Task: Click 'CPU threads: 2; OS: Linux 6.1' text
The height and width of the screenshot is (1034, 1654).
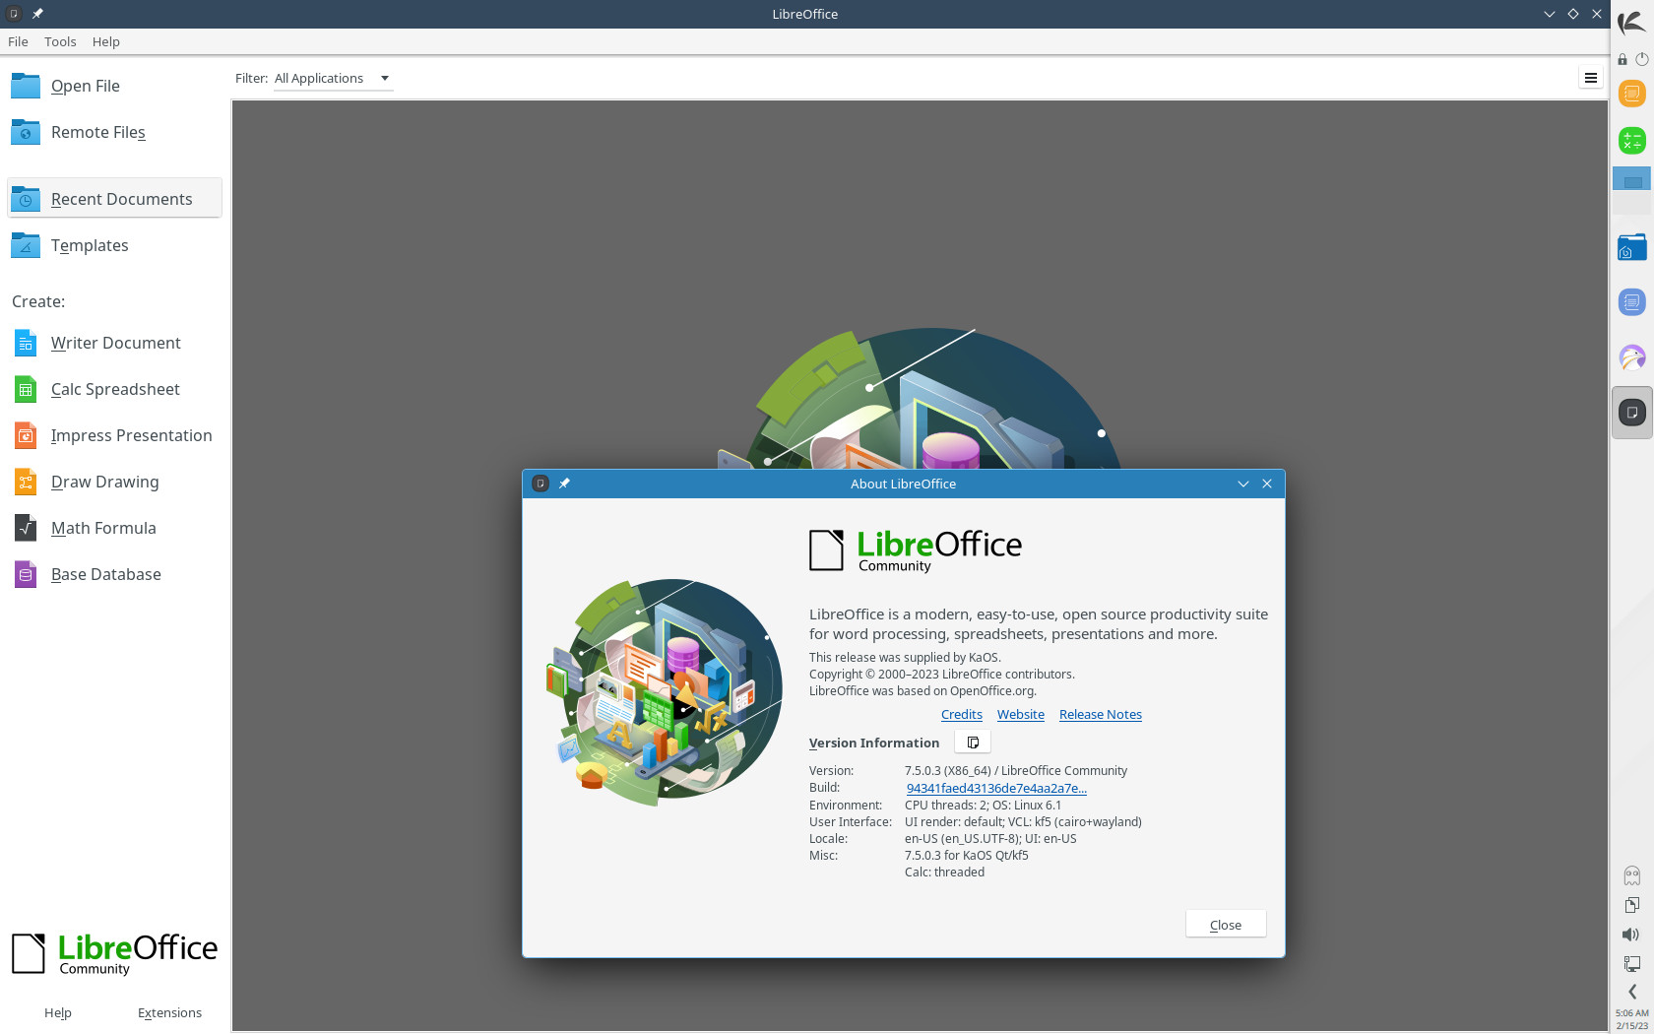Action: coord(983,806)
